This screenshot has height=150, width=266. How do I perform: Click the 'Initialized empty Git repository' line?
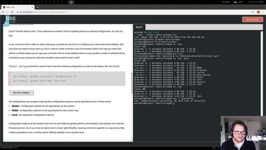pyautogui.click(x=177, y=56)
